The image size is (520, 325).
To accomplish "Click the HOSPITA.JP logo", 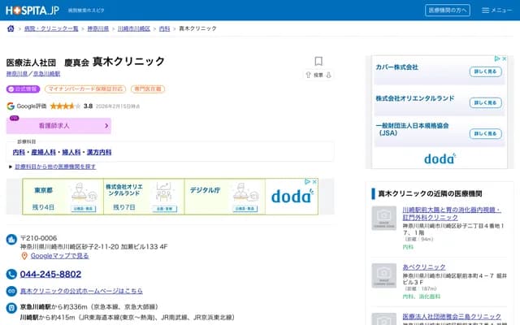I will 32,10.
